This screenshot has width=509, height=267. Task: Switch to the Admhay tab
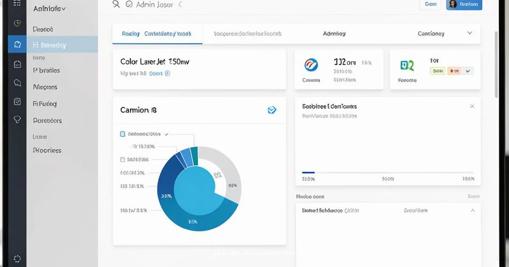pos(334,33)
